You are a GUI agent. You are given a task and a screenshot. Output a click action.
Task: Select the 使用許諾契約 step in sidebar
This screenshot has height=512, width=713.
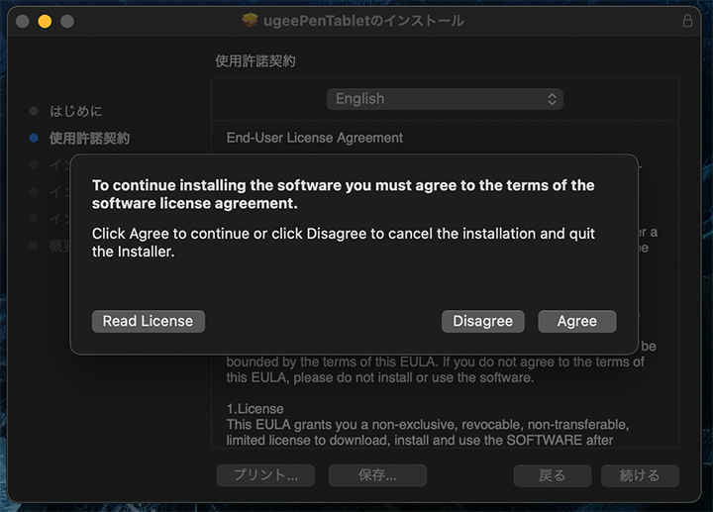click(x=89, y=138)
